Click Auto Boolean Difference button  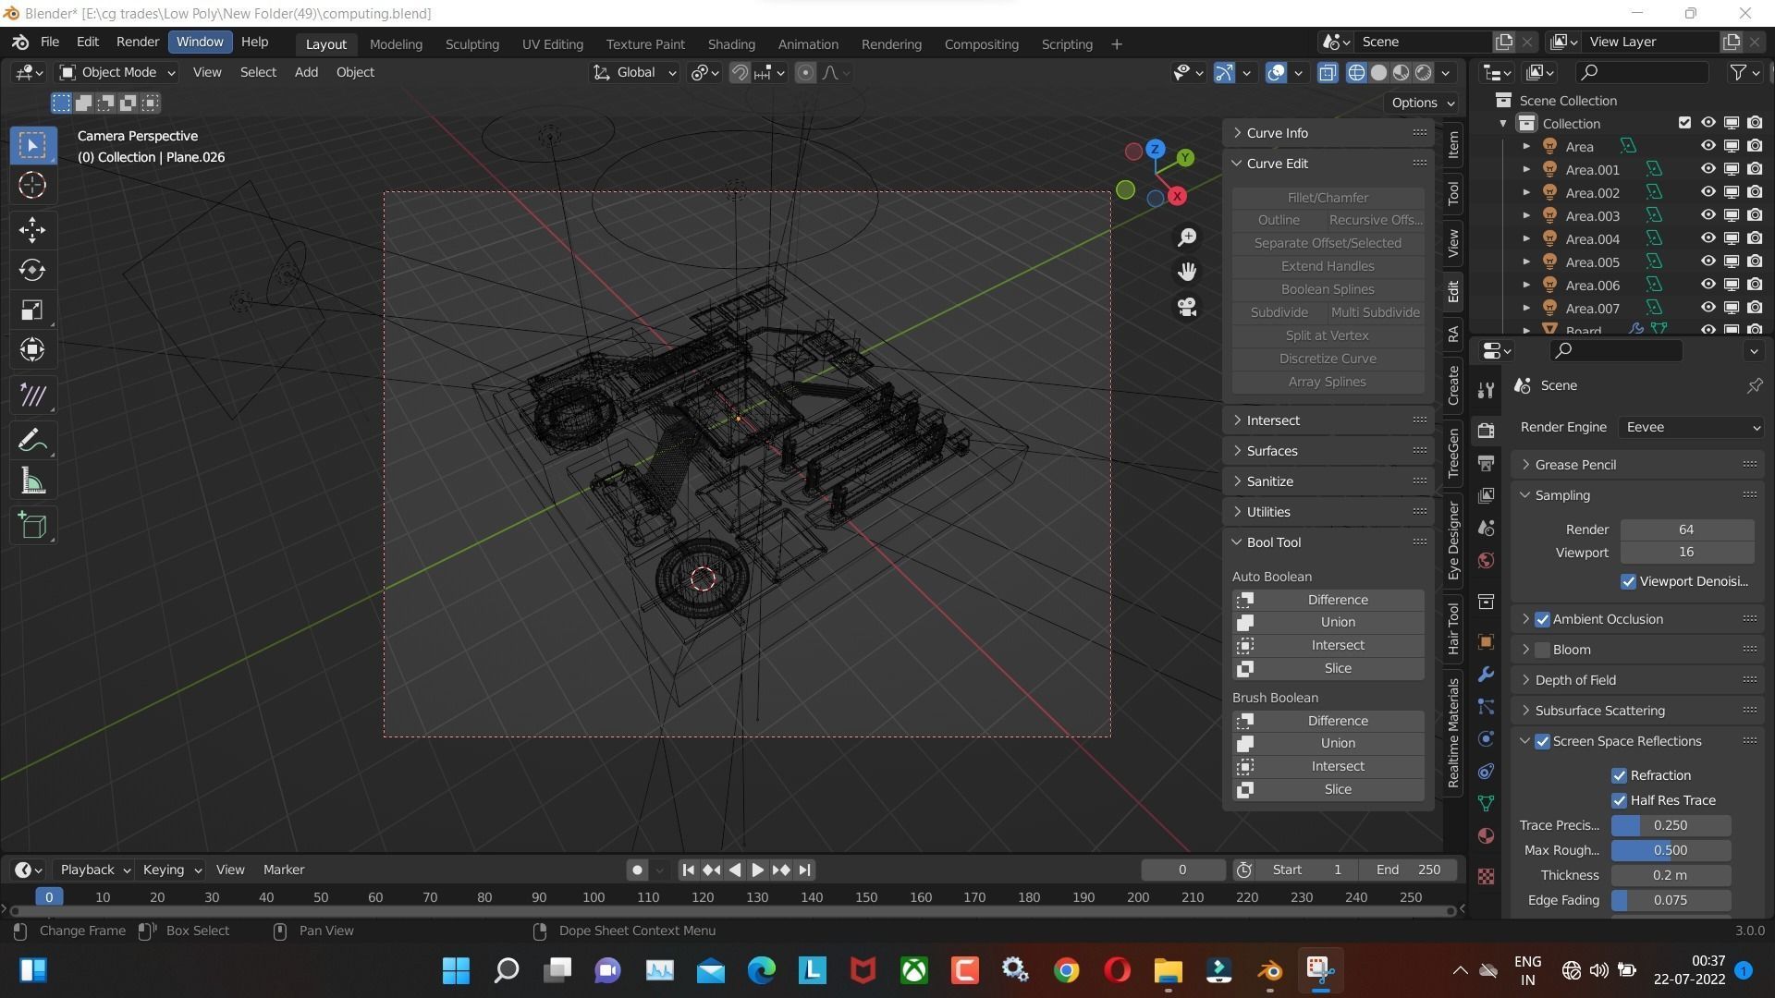point(1328,600)
